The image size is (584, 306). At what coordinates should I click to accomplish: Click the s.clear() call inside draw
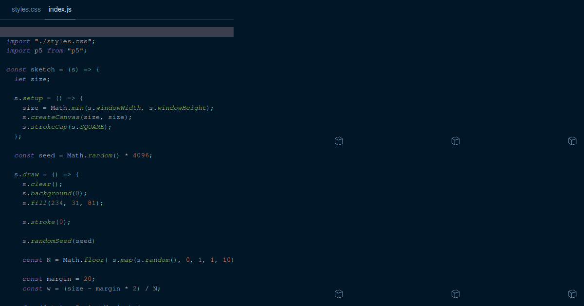tap(42, 184)
